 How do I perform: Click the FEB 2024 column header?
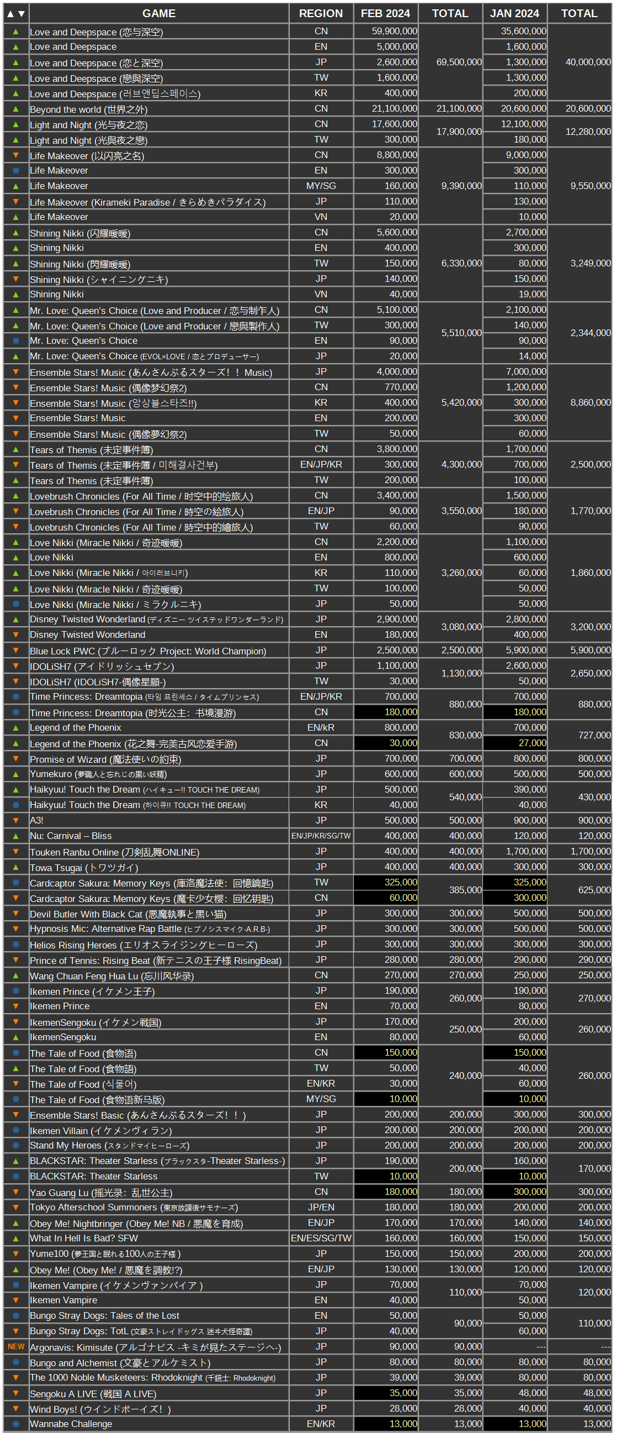click(x=385, y=13)
